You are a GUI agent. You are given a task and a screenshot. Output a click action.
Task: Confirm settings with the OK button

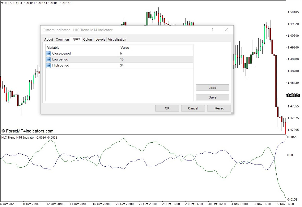click(x=167, y=108)
